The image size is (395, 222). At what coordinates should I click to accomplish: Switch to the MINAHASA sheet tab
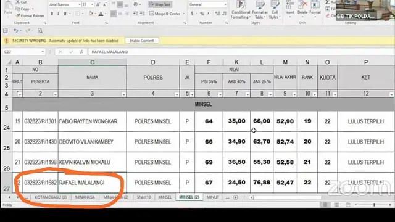click(85, 197)
